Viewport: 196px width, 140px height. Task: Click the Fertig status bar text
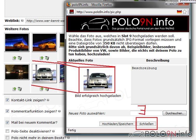[x=72, y=130]
